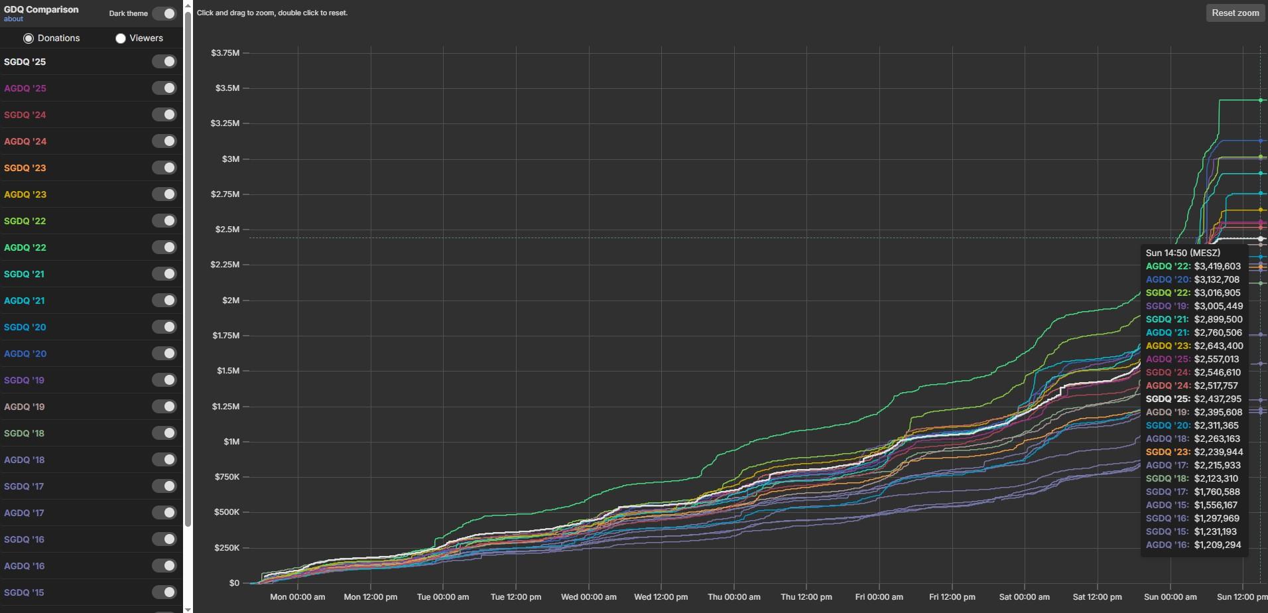Toggle SGDQ '17 series switch

[x=164, y=486]
